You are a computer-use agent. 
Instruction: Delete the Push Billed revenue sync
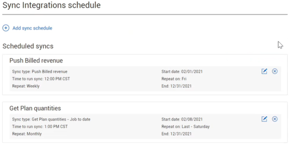[x=275, y=71]
